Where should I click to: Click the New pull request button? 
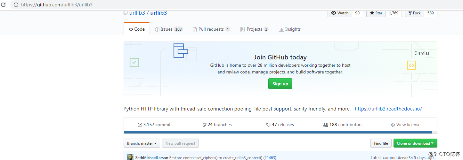pyautogui.click(x=180, y=143)
